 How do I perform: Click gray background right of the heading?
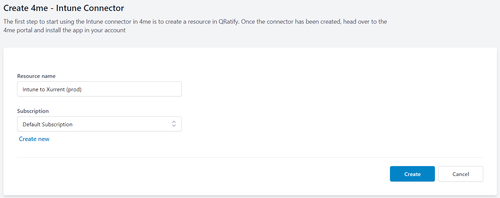click(x=308, y=8)
